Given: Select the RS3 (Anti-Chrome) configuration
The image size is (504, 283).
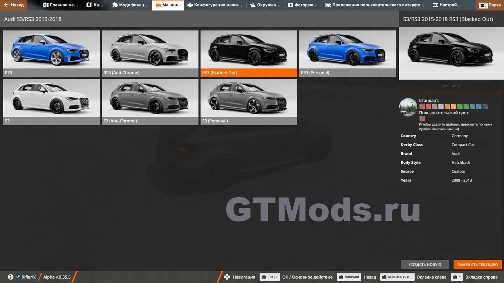Looking at the screenshot, I should tap(150, 53).
